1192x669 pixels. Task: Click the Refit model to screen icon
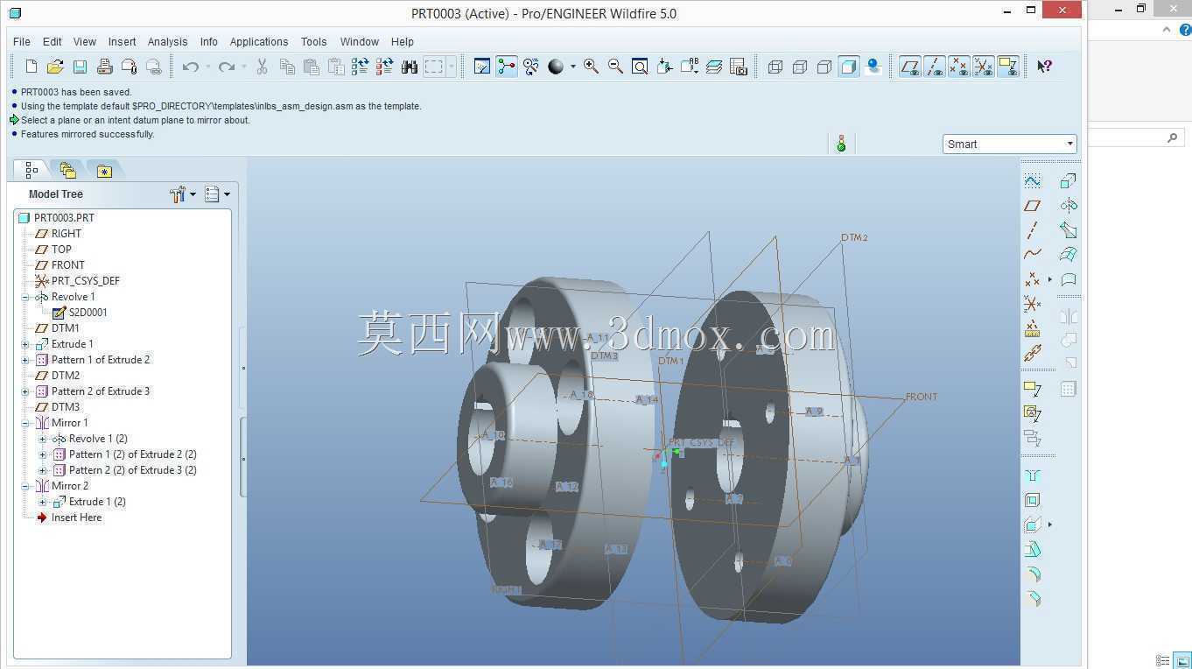[x=640, y=67]
